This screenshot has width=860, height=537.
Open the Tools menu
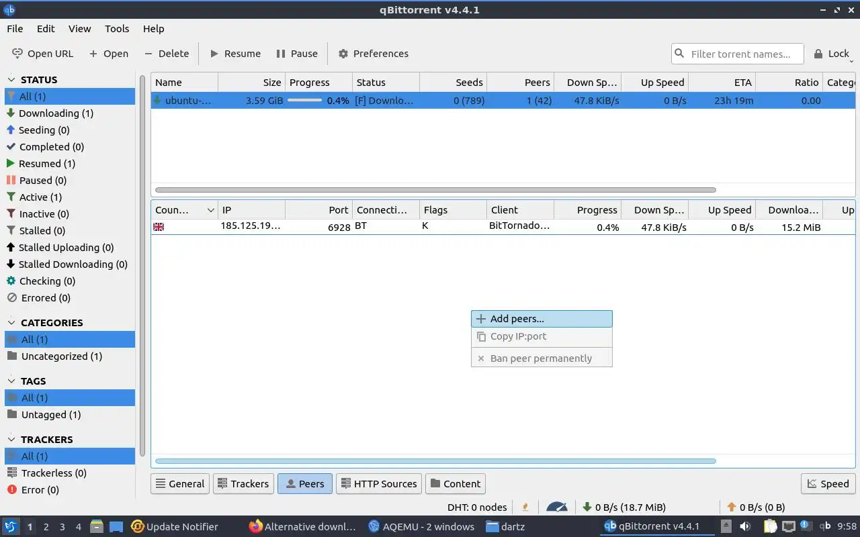(x=117, y=29)
